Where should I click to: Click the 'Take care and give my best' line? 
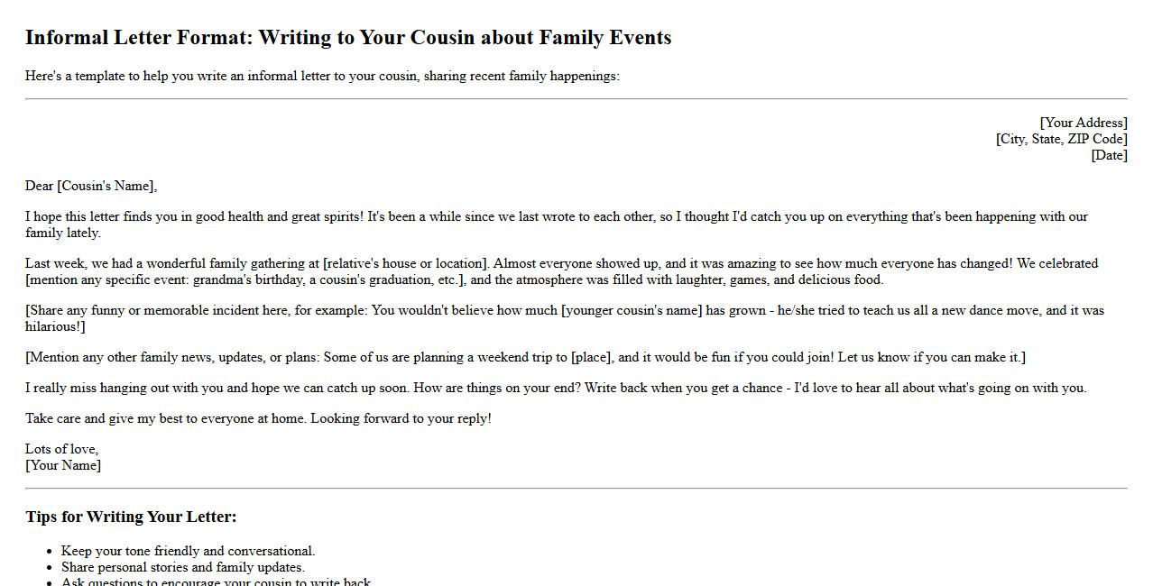pyautogui.click(x=258, y=418)
